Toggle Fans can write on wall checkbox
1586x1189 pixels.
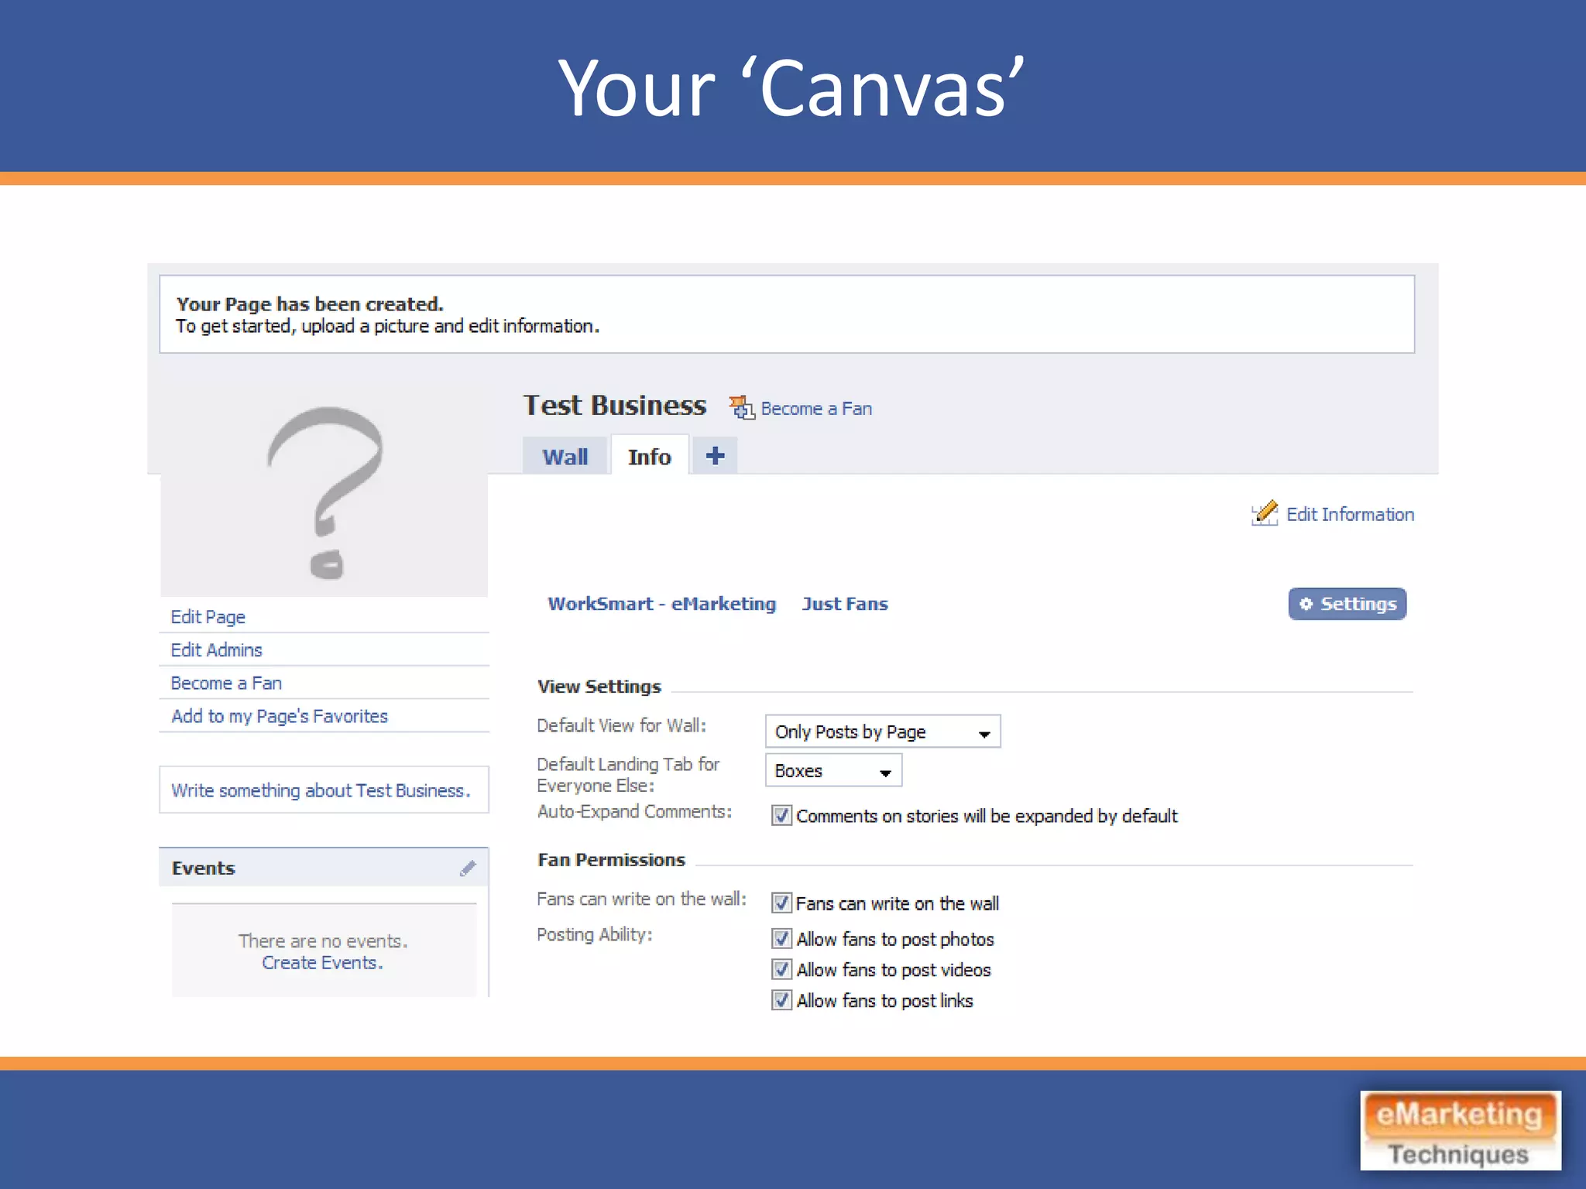(x=781, y=903)
